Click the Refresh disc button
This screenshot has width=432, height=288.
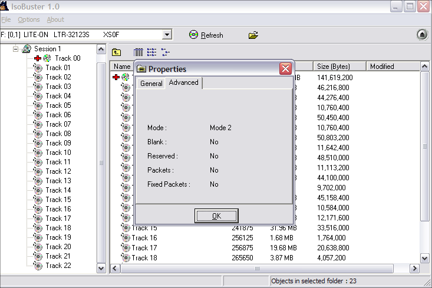206,35
